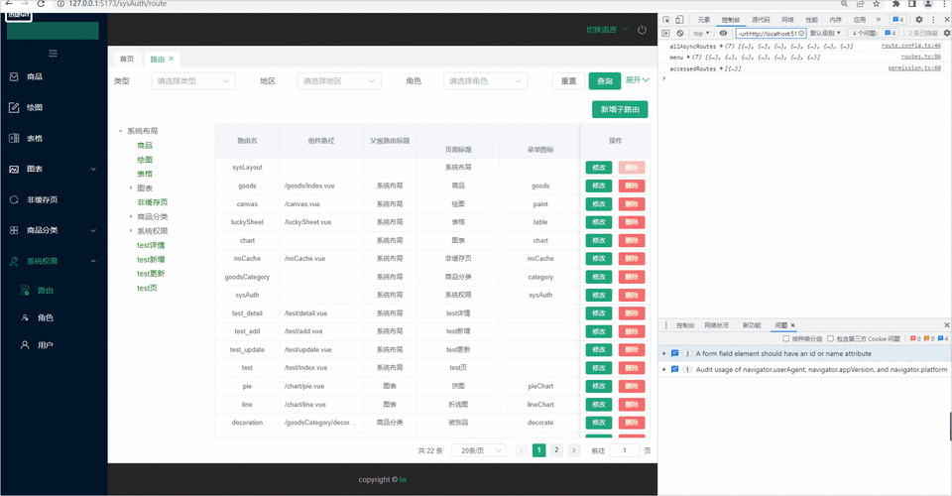Open the 地区 select dropdown

[339, 80]
